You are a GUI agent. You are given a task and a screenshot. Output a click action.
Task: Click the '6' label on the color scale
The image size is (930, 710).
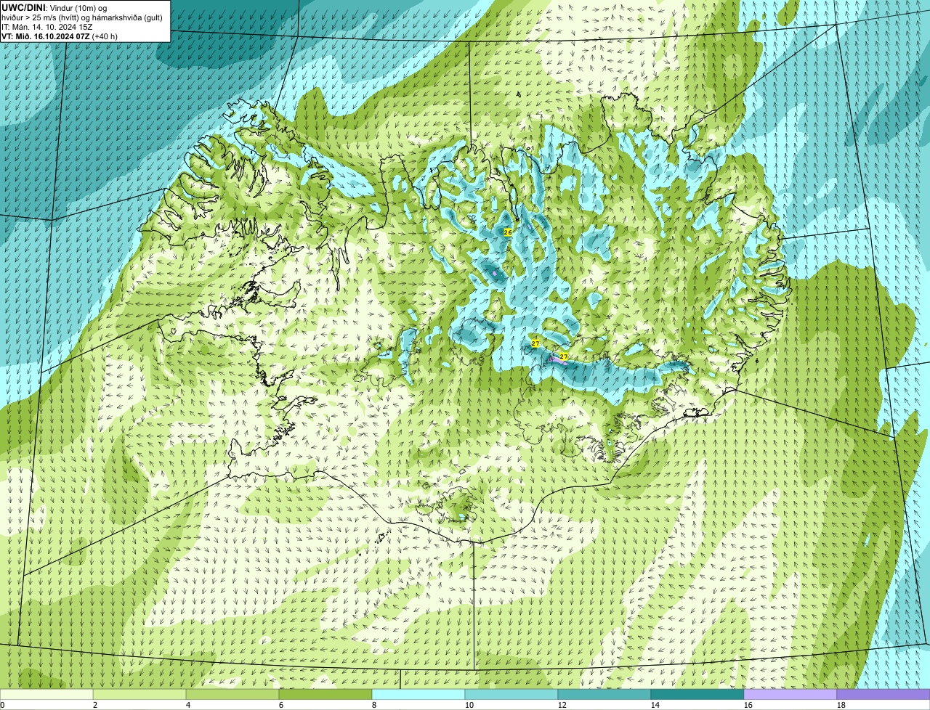coord(281,705)
